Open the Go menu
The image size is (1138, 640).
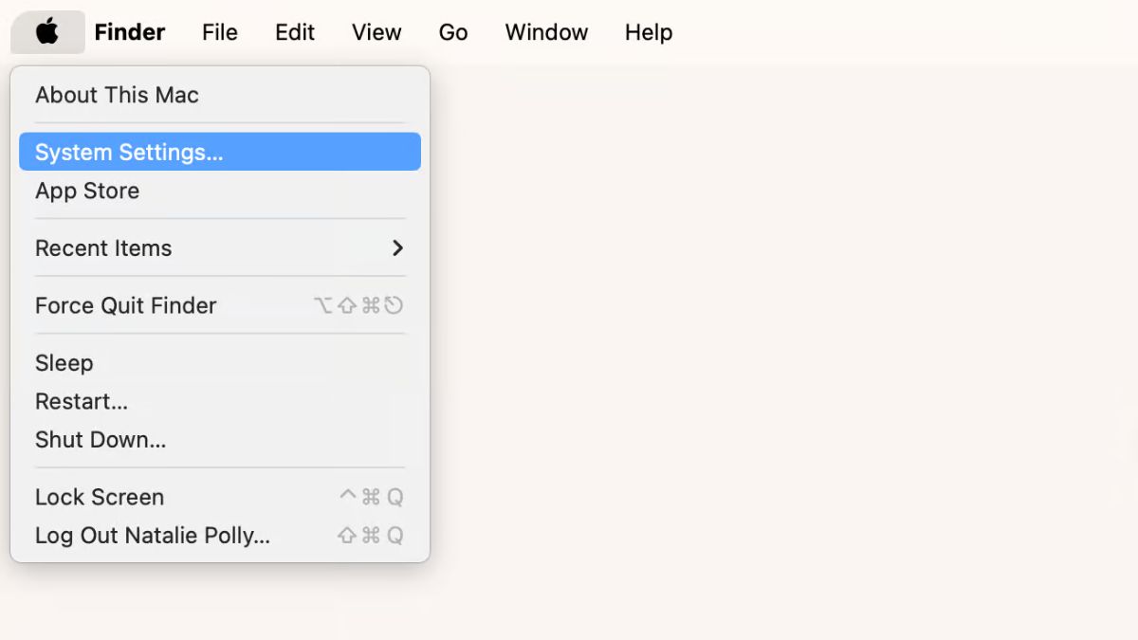(453, 32)
